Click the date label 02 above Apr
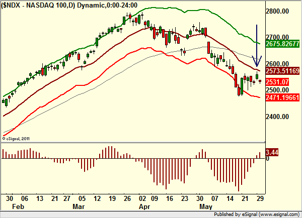Screen dimensions: 302x218 pyautogui.click(x=142, y=198)
